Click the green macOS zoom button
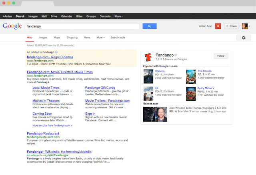This screenshot has height=175, width=256. (x=14, y=3)
